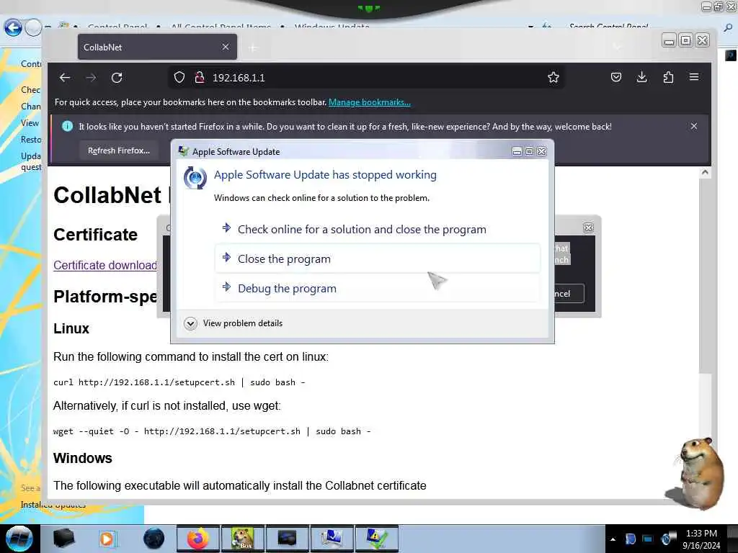Open Control Panel taskbar window

332,539
